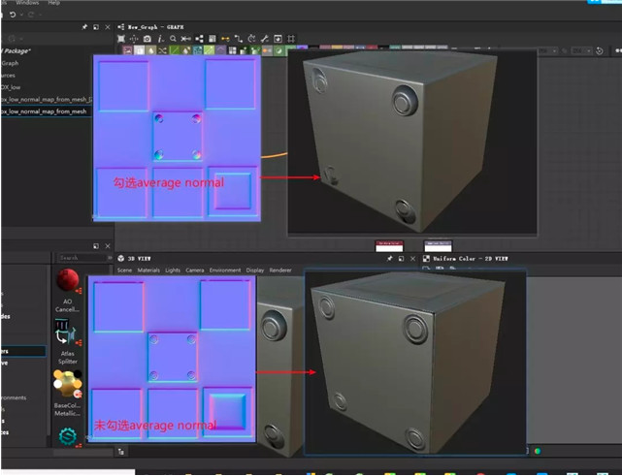This screenshot has width=622, height=476.
Task: Add node with the orange dot icon
Action: (267, 50)
